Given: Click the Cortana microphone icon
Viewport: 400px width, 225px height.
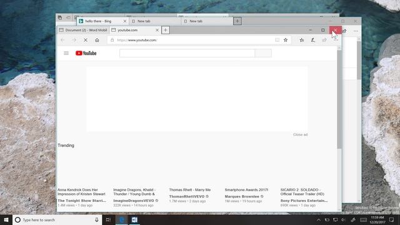Looking at the screenshot, I should coord(97,220).
